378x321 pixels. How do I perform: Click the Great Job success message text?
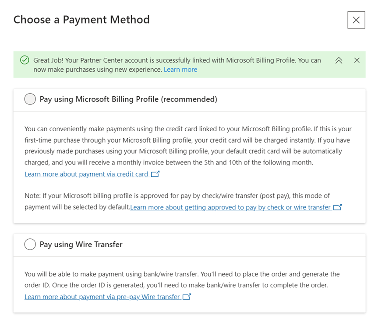(x=177, y=60)
